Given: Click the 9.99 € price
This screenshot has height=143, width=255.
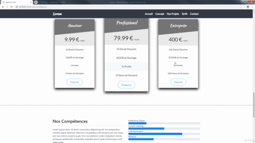Looking at the screenshot, I should (72, 39).
